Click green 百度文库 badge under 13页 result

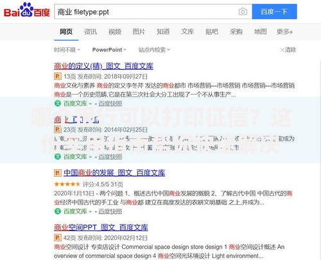click(x=58, y=104)
